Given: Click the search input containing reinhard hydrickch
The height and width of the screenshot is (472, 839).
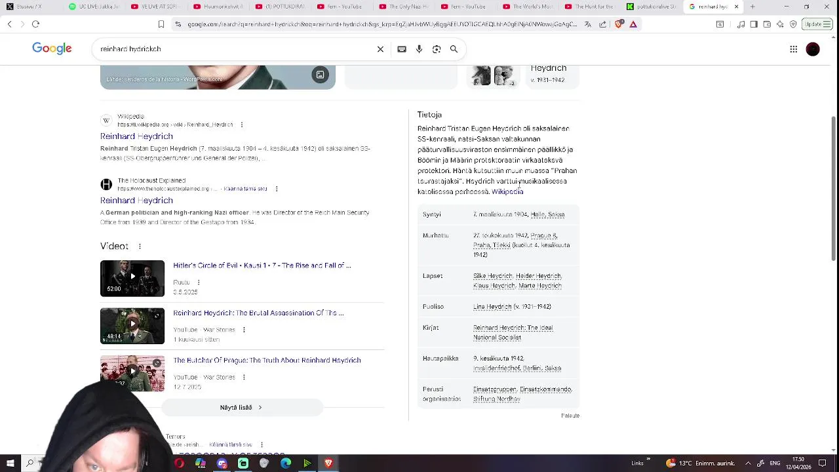Looking at the screenshot, I should 236,49.
